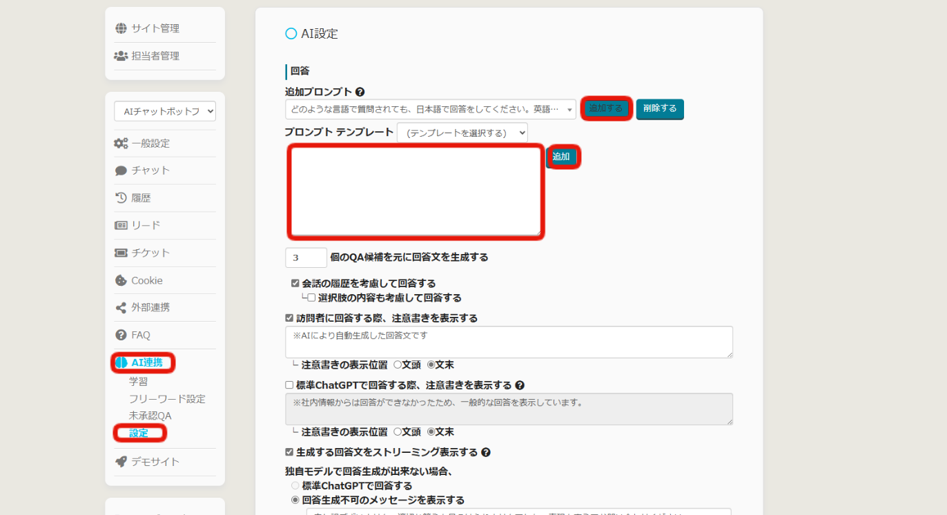This screenshot has width=947, height=515.
Task: Click the cookie icon in the sidebar
Action: point(121,280)
